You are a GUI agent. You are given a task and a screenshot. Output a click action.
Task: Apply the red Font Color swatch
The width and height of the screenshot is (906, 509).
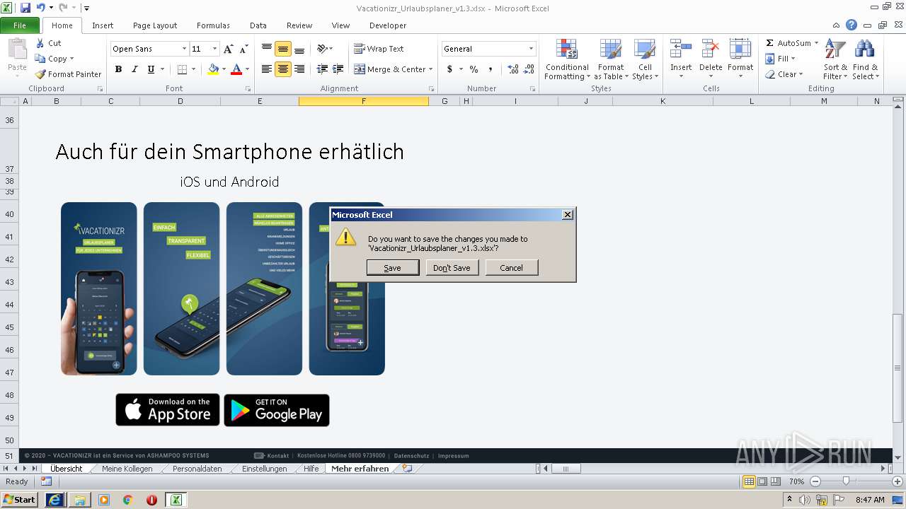click(x=236, y=69)
